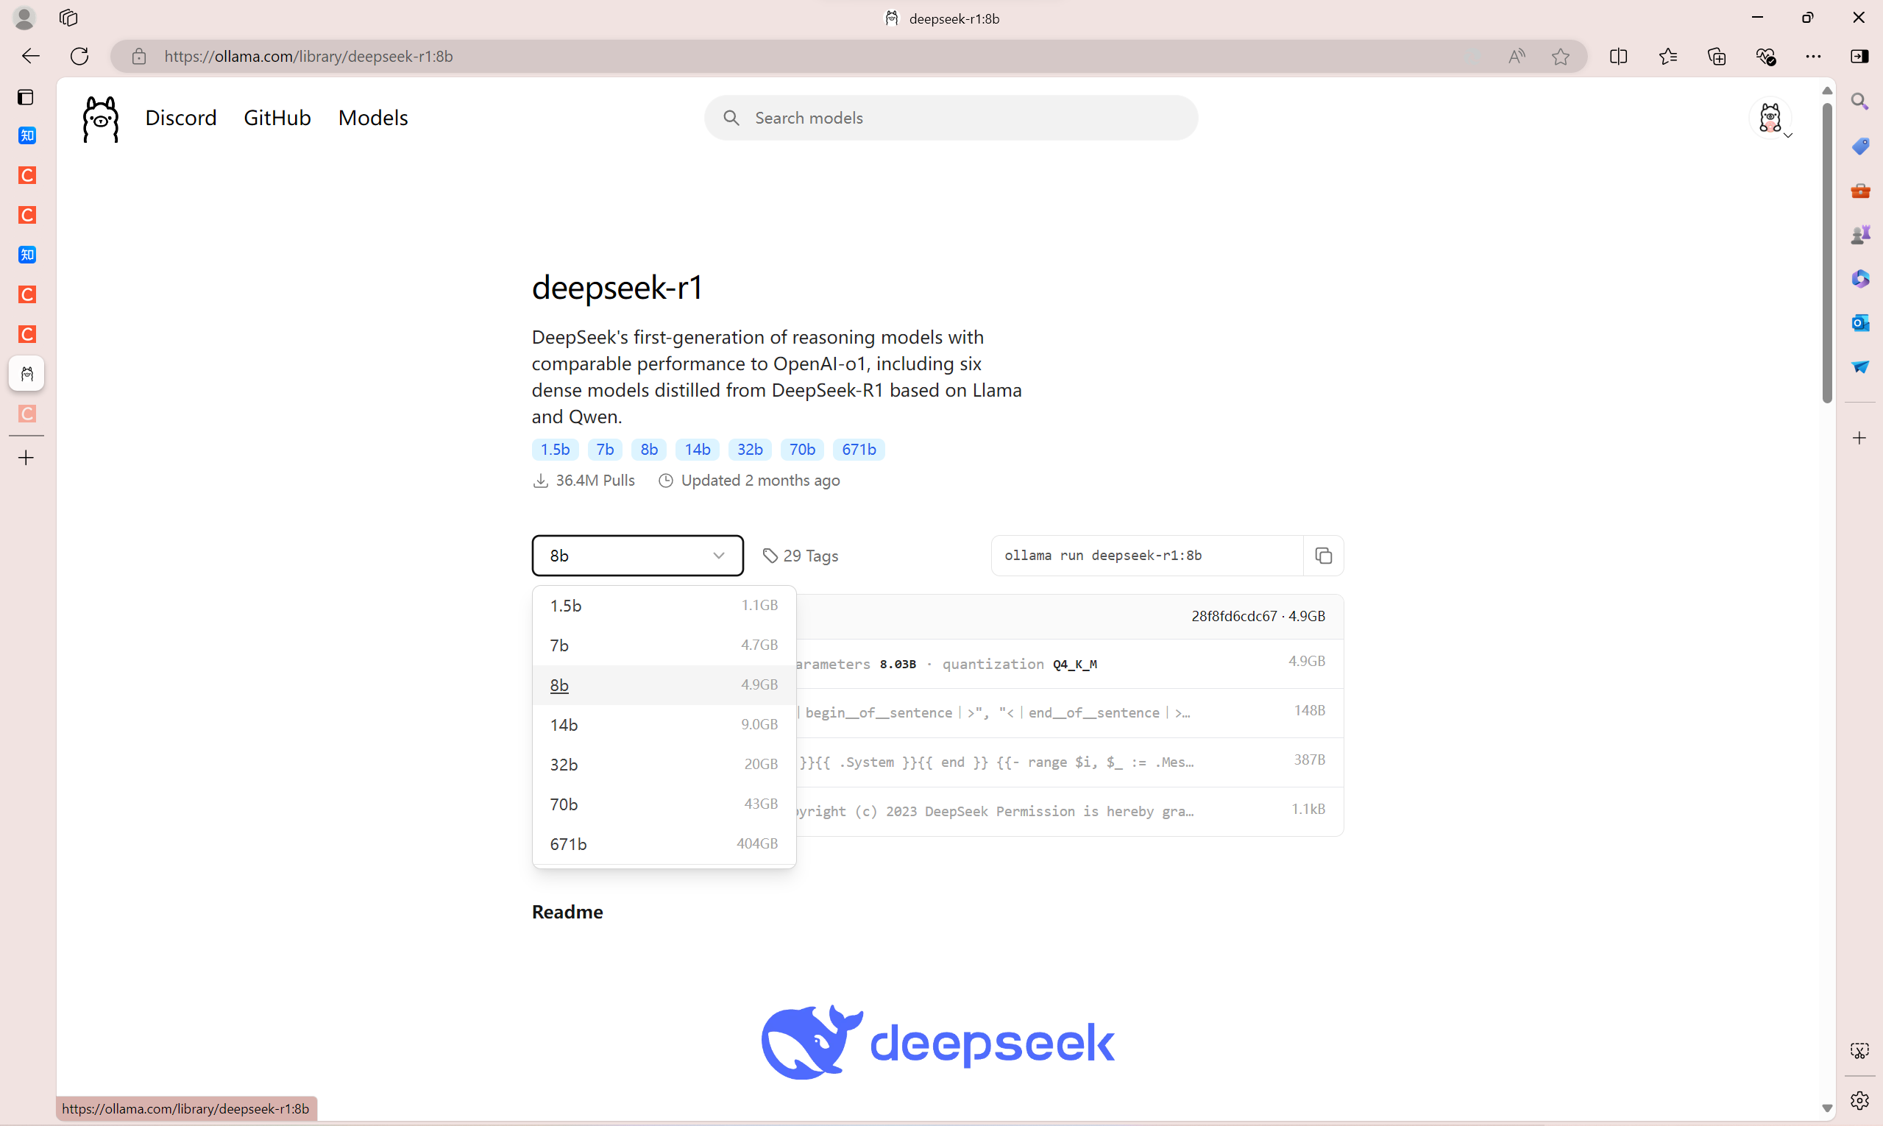The width and height of the screenshot is (1883, 1126).
Task: Add this page to favorites
Action: tap(1561, 55)
